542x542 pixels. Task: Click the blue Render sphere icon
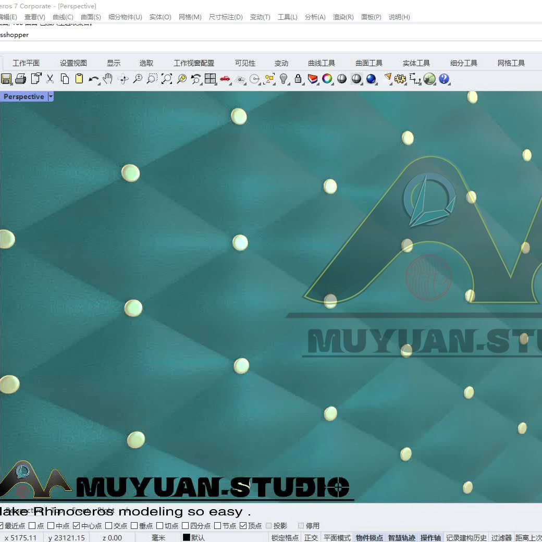(x=371, y=79)
